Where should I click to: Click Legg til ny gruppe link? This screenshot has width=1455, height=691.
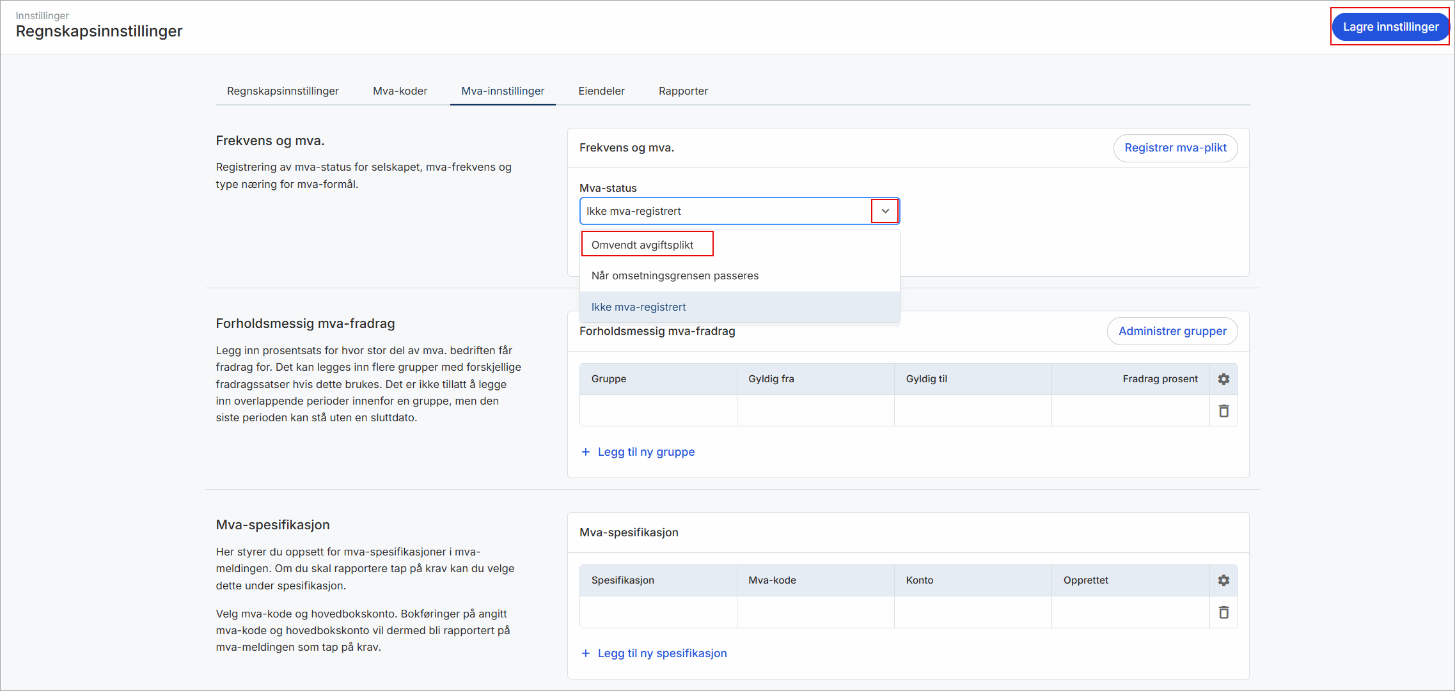coord(646,452)
